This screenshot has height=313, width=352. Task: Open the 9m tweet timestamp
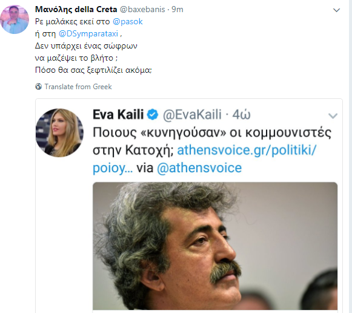178,10
